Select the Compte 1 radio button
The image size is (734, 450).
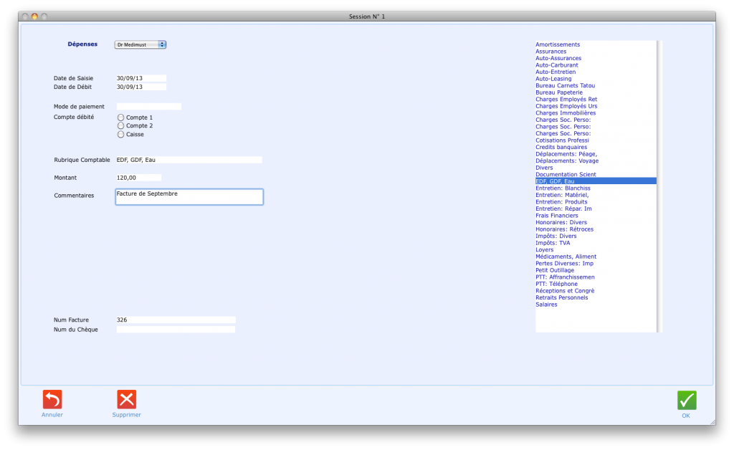point(120,118)
